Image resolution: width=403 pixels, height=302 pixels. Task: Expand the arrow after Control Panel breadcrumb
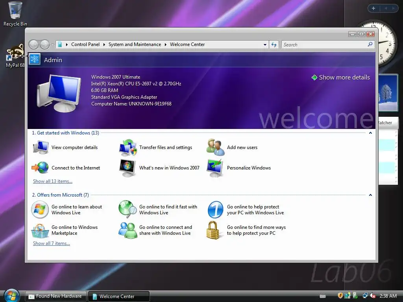(x=104, y=44)
